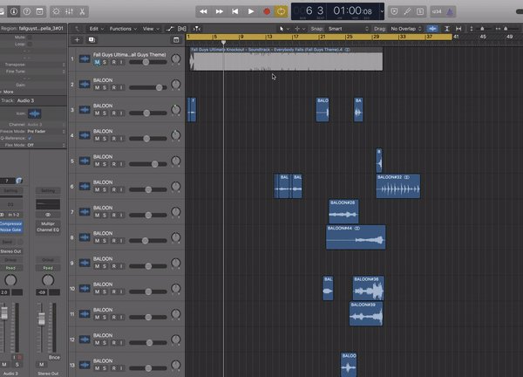
Task: Toggle the Replace mode icon in control bar
Action: click(394, 11)
